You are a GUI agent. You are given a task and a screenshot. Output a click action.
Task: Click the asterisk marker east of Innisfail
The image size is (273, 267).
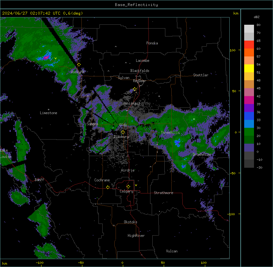(x=159, y=96)
